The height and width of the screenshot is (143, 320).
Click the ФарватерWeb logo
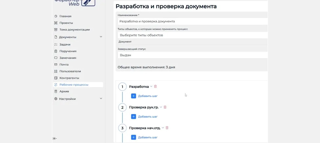(75, 3)
